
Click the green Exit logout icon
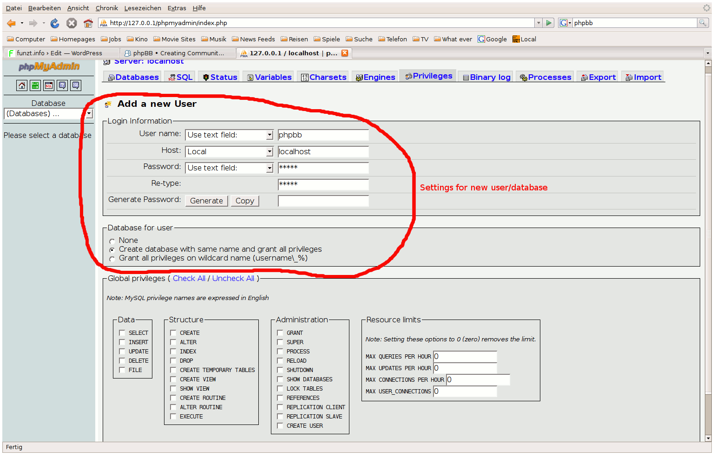(x=35, y=85)
